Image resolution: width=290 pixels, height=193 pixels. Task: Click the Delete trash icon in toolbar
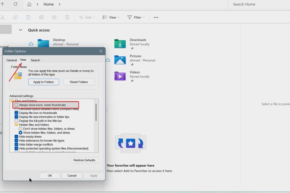point(67,17)
